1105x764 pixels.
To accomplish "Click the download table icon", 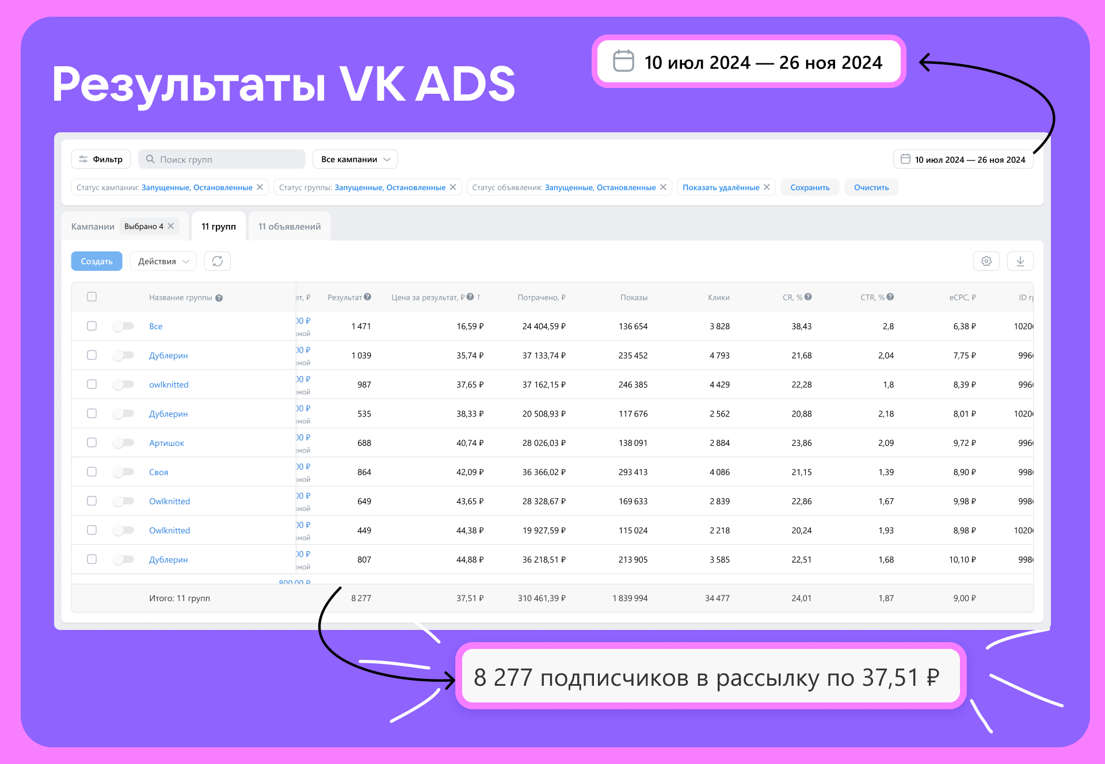I will pos(1020,261).
